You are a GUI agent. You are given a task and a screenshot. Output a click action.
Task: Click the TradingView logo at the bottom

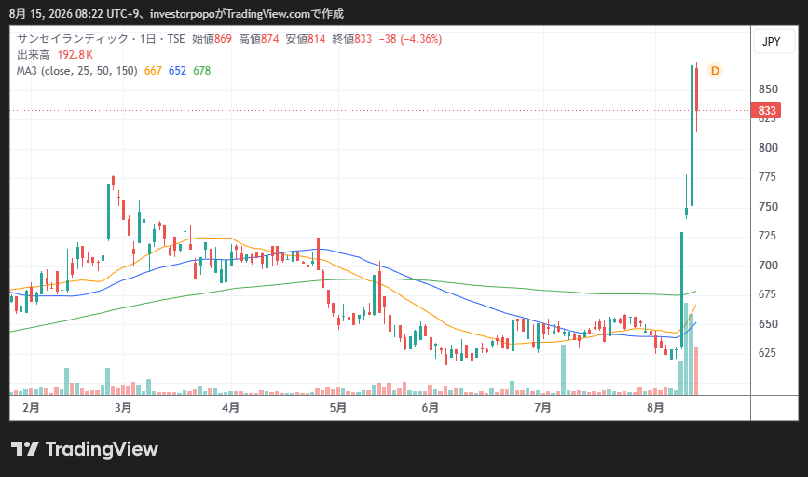pyautogui.click(x=85, y=449)
